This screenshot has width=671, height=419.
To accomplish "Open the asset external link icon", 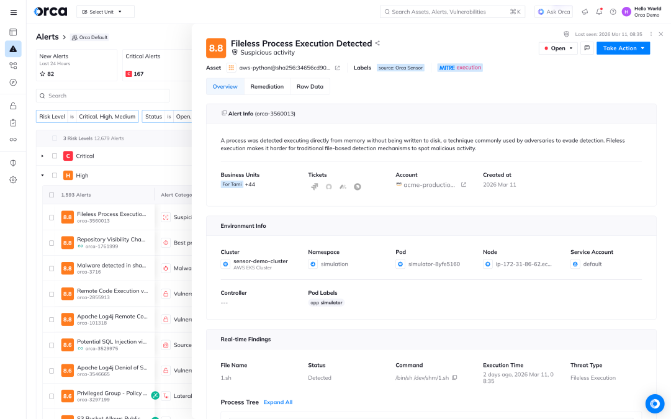I will click(x=338, y=68).
